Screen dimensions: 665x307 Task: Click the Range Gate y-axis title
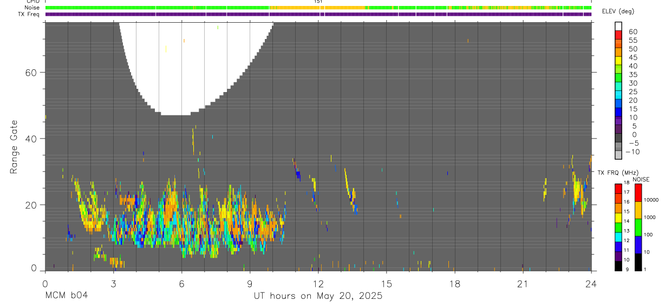(14, 147)
